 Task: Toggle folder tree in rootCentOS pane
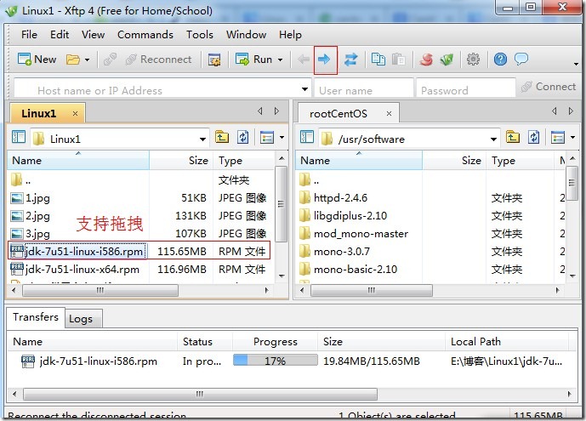coord(307,137)
